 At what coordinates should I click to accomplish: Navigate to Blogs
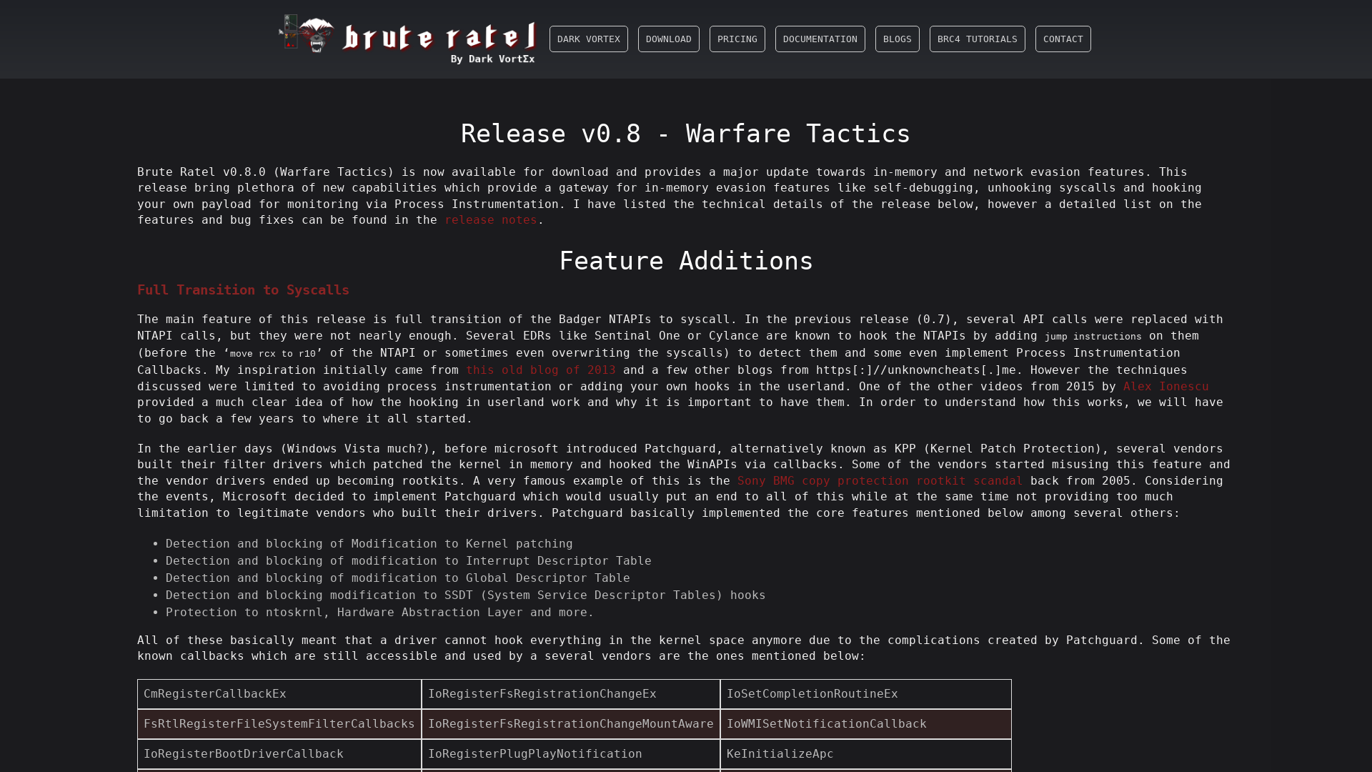point(897,39)
